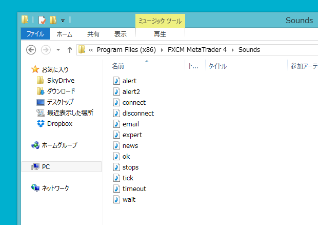318x225 pixels.
Task: Click the audio icon of alert
Action: pos(116,81)
